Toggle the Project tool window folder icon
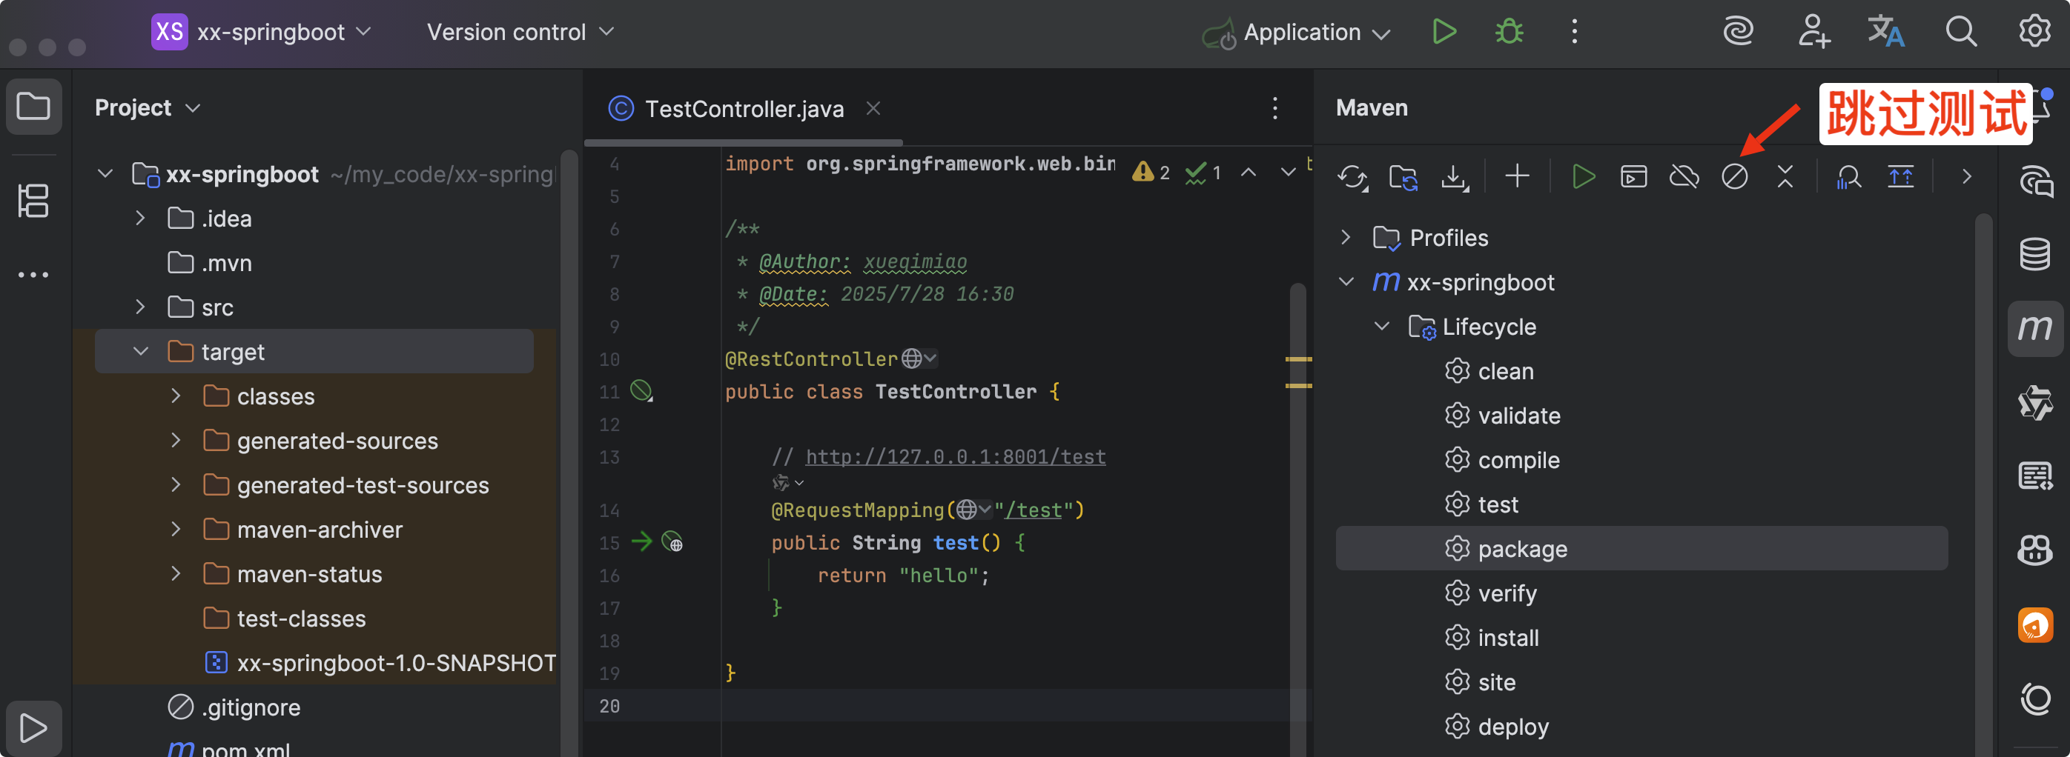The height and width of the screenshot is (757, 2070). tap(33, 107)
